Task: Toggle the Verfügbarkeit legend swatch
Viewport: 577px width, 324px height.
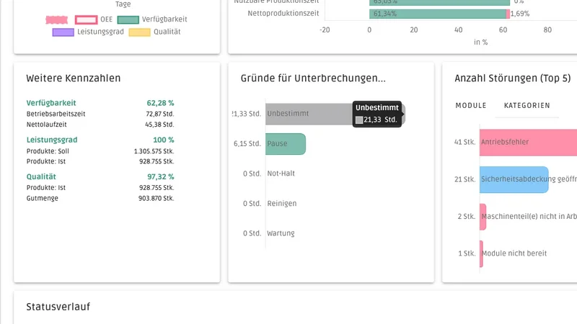Action: (x=128, y=19)
